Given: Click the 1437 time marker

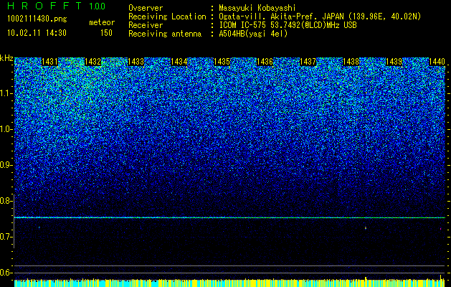Looking at the screenshot, I should [x=308, y=62].
